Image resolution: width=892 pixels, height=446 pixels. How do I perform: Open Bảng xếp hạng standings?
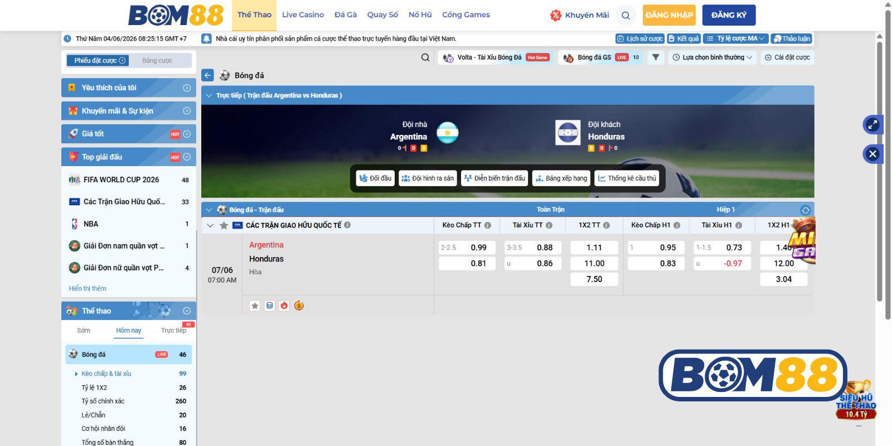click(561, 178)
